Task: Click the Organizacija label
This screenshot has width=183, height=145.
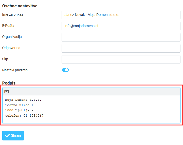Action: tap(12, 37)
